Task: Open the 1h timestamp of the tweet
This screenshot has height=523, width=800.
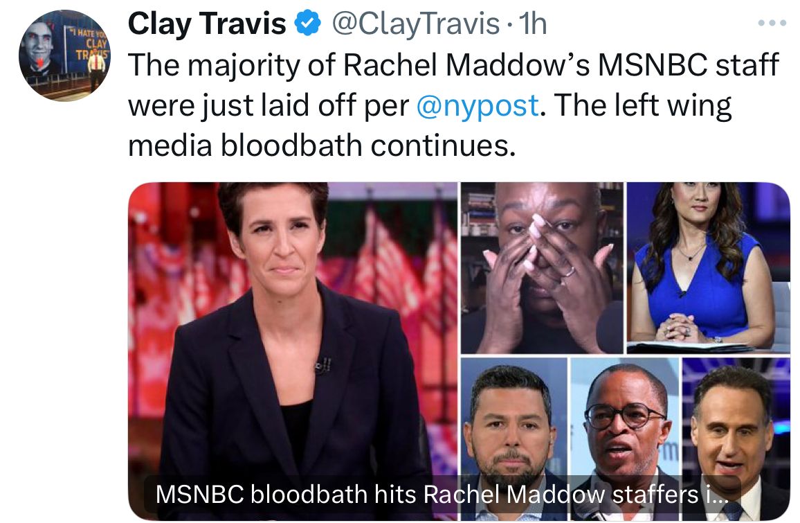Action: (533, 24)
